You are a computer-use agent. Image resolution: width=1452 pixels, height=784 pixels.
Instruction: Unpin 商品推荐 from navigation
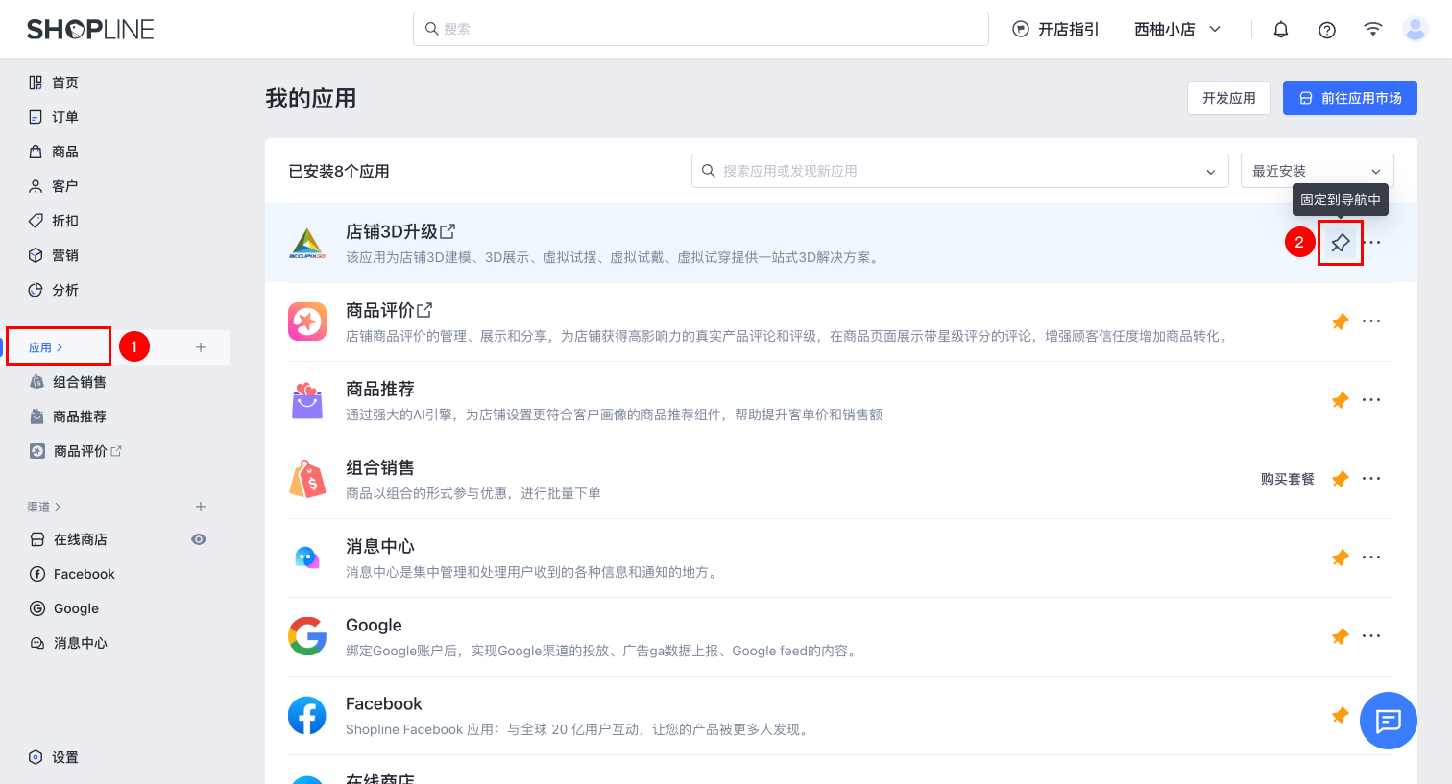pyautogui.click(x=1341, y=400)
